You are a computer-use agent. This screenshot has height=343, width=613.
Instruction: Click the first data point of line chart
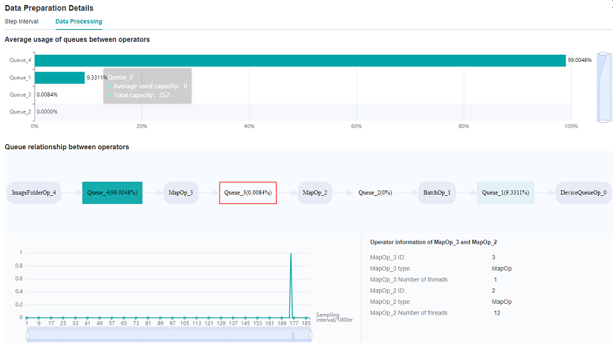27,317
